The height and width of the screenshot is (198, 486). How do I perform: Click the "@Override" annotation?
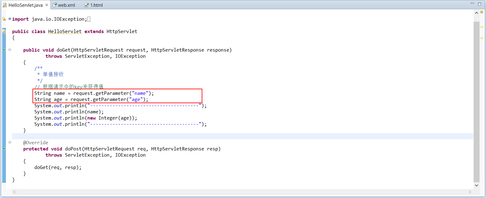tap(36, 143)
